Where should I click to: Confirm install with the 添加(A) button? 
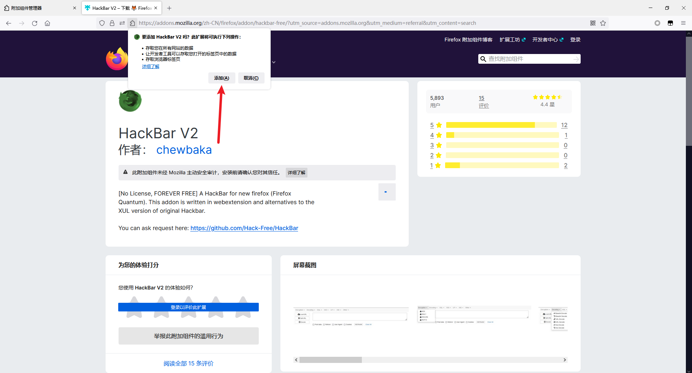click(x=222, y=78)
